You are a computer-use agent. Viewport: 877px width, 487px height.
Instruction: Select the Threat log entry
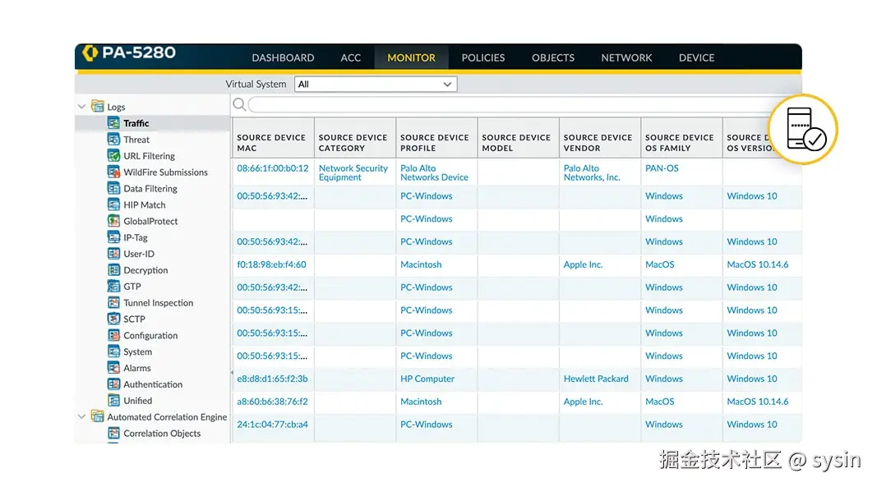[x=136, y=140]
